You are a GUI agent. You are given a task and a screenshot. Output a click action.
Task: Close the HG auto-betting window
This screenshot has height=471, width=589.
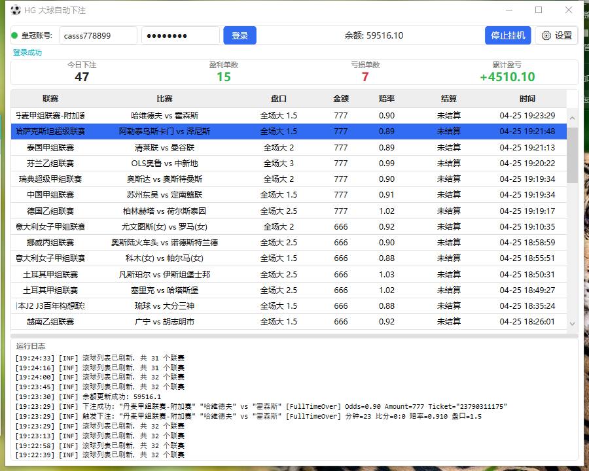click(569, 10)
